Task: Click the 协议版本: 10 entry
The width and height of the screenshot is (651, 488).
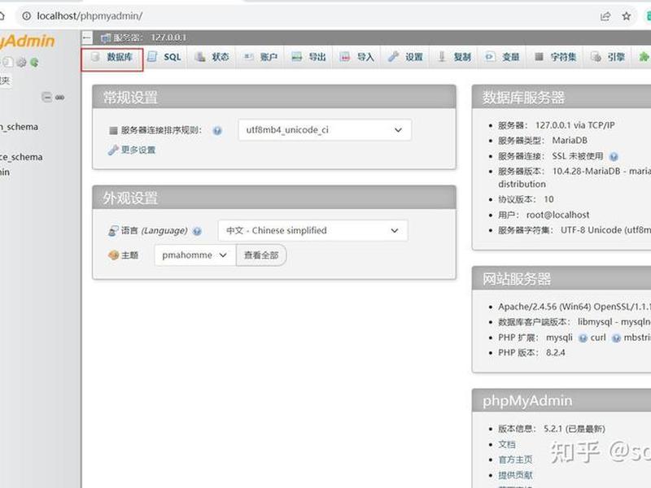Action: click(526, 199)
